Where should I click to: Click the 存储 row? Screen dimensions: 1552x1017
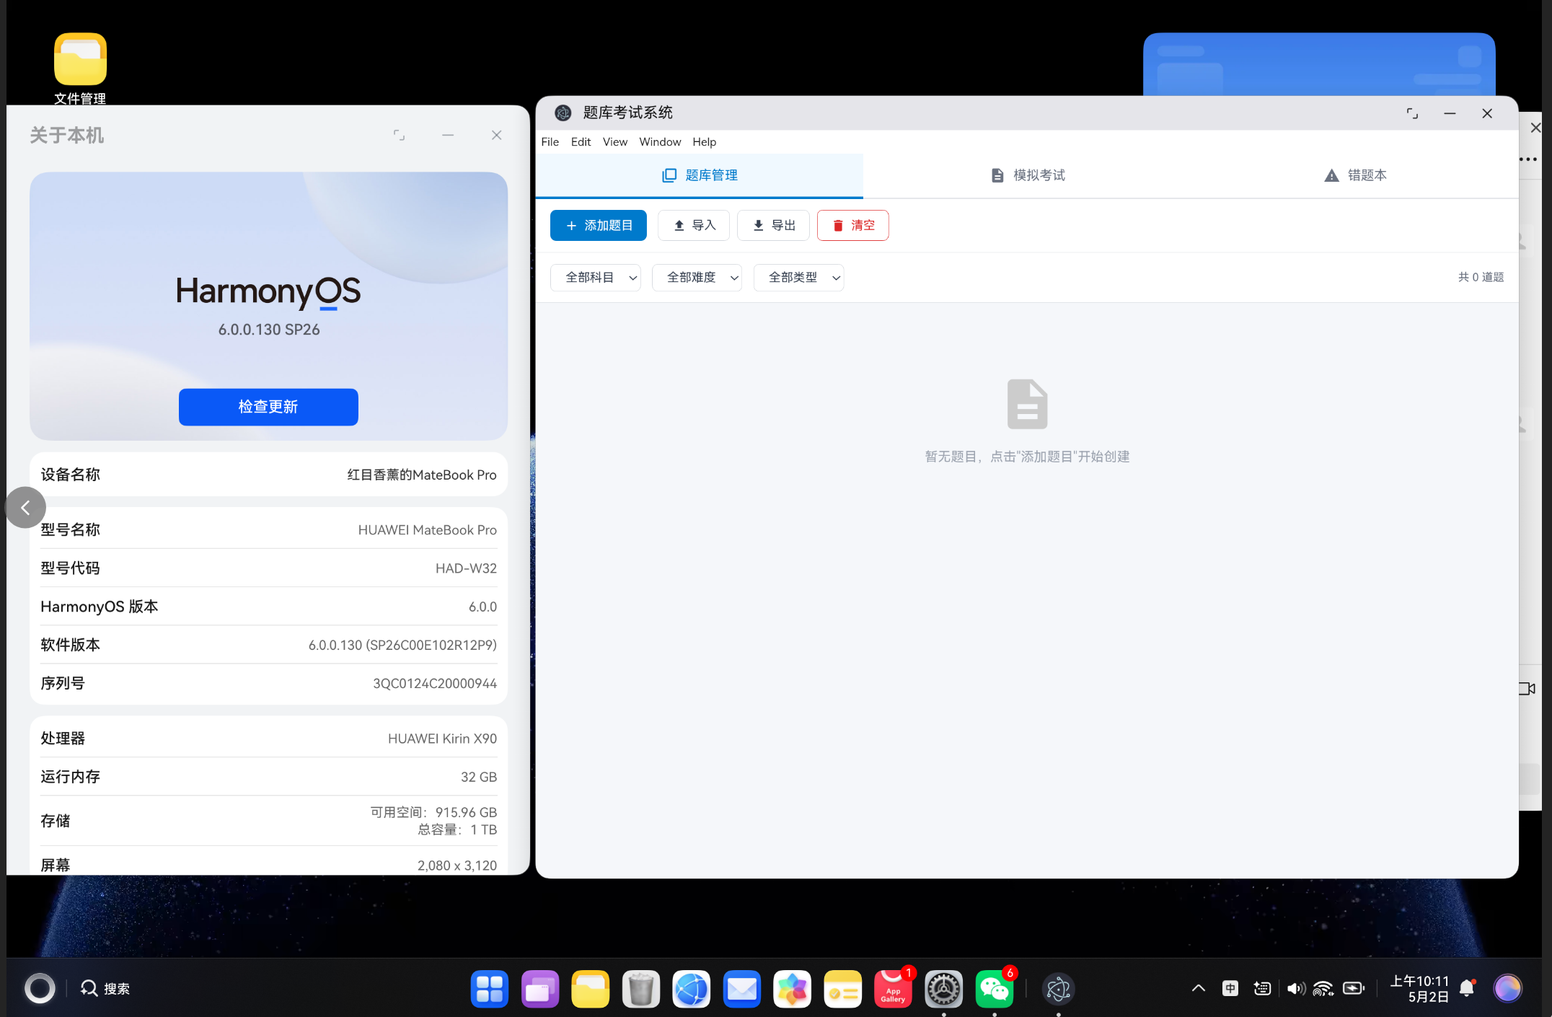pos(268,821)
